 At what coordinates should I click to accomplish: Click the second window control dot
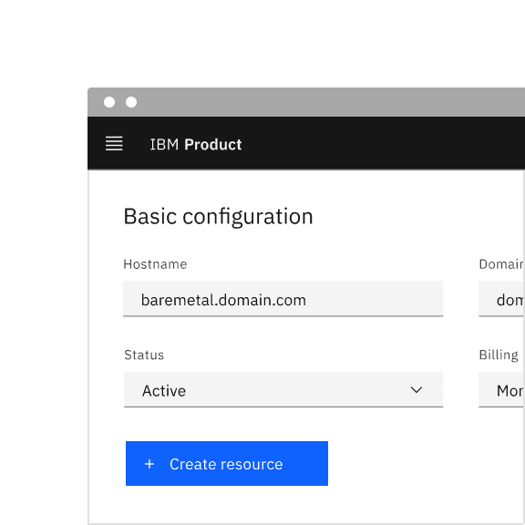131,102
